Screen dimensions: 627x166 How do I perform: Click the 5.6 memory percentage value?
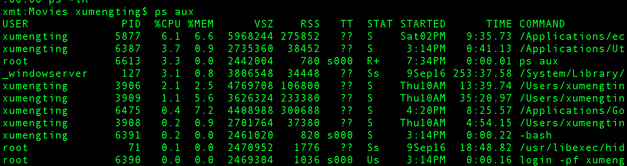[x=204, y=98]
